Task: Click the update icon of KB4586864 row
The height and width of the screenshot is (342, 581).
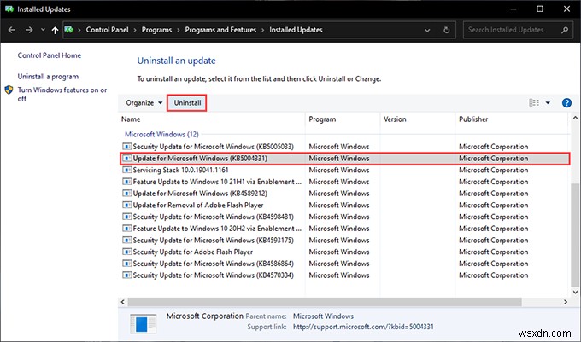Action: tap(126, 264)
